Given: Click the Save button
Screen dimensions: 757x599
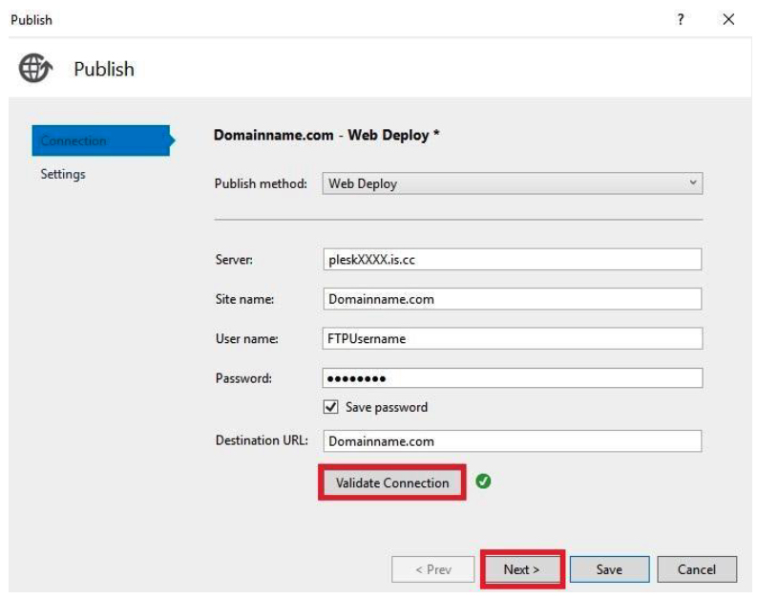Looking at the screenshot, I should point(609,569).
